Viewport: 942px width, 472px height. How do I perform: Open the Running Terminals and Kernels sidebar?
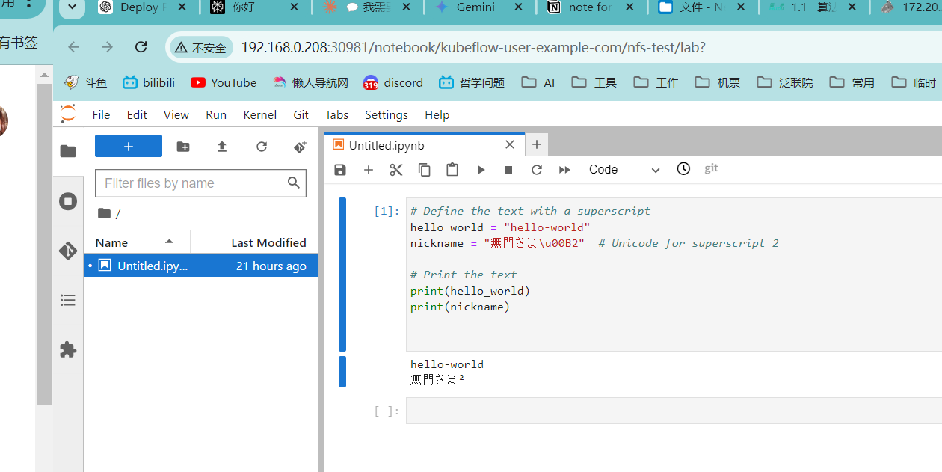pyautogui.click(x=68, y=201)
